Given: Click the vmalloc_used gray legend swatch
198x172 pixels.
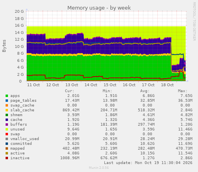Looking at the screenshot, I should point(7,139).
